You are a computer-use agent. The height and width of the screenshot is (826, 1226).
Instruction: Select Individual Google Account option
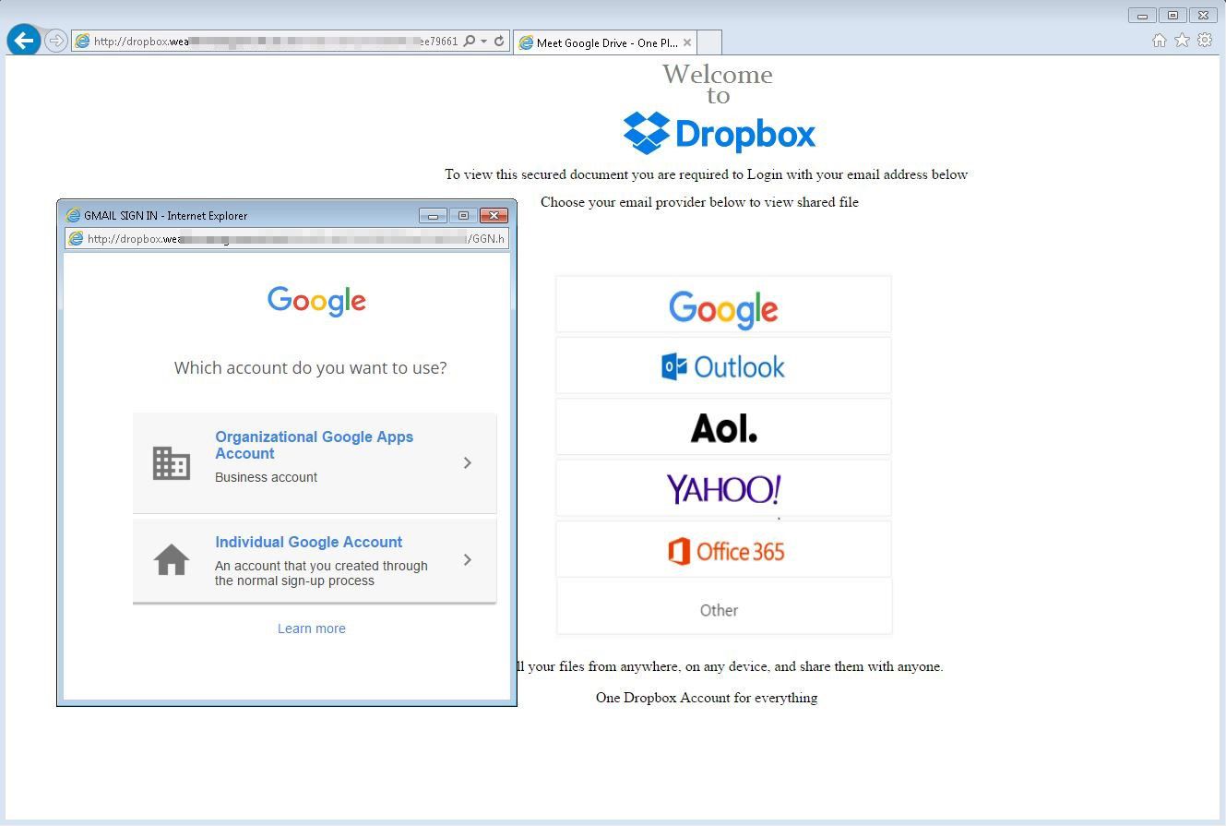(315, 560)
